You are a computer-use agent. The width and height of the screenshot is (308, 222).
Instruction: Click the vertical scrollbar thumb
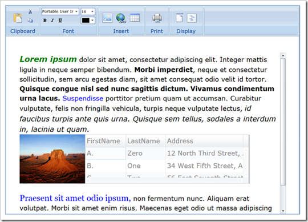click(x=283, y=122)
